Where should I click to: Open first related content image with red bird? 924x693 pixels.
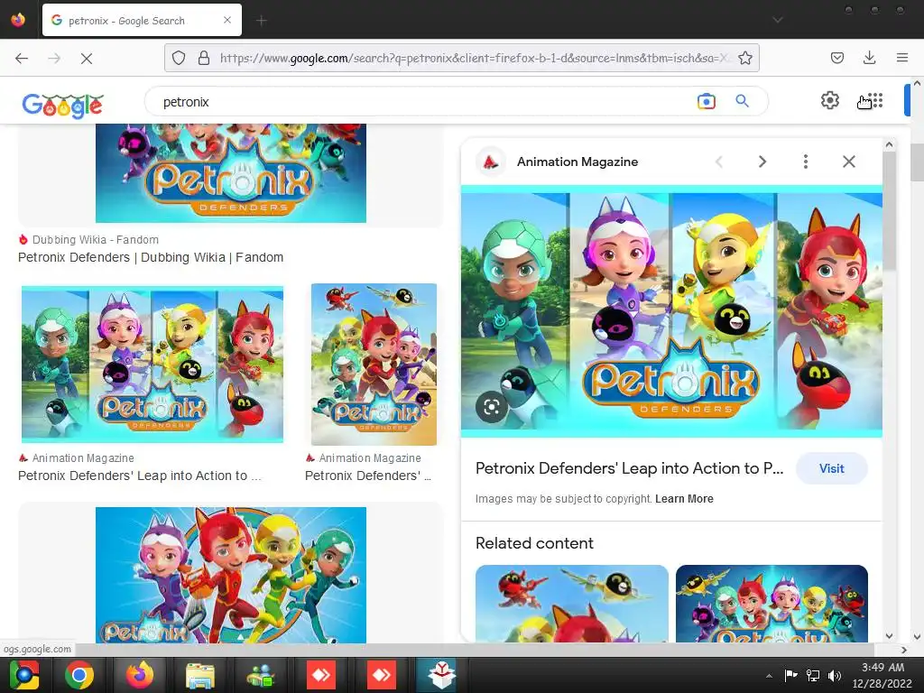coord(571,604)
